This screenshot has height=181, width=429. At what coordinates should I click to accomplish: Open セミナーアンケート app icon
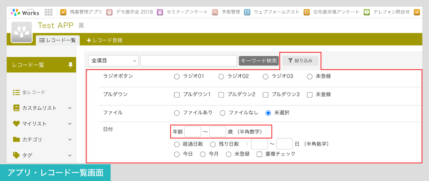[160, 12]
